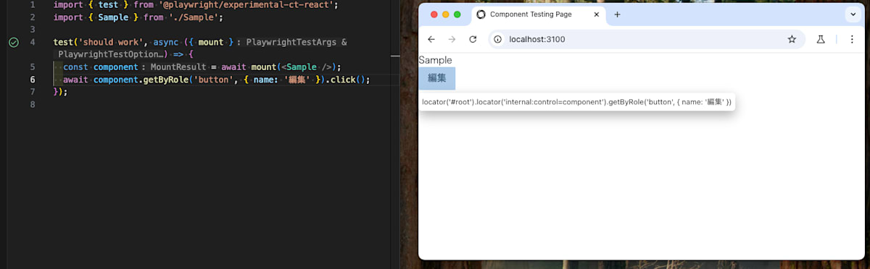870x269 pixels.
Task: Click the green test passed checkmark icon
Action: [x=13, y=43]
